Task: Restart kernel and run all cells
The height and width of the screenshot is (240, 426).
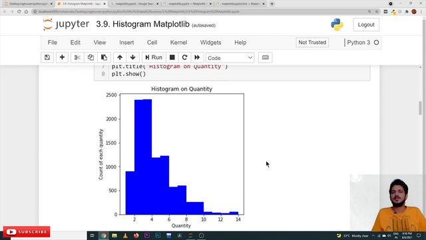Action: pyautogui.click(x=197, y=57)
